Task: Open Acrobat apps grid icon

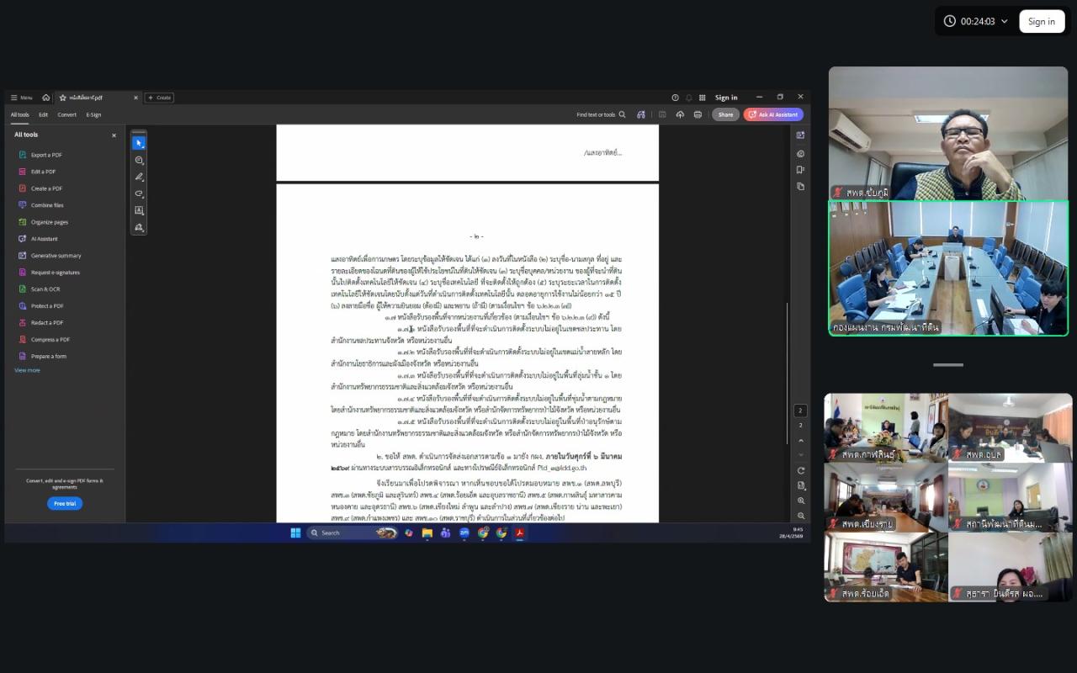Action: [703, 98]
